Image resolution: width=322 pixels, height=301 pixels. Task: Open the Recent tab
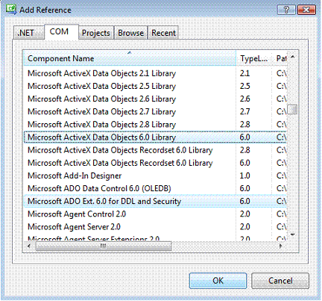(163, 33)
